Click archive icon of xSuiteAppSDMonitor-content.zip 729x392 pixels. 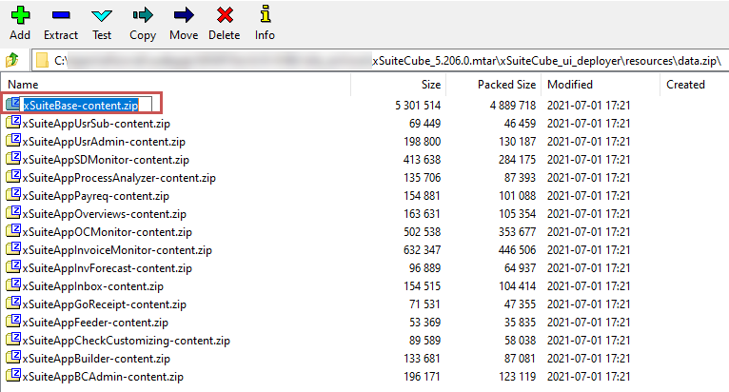click(13, 159)
